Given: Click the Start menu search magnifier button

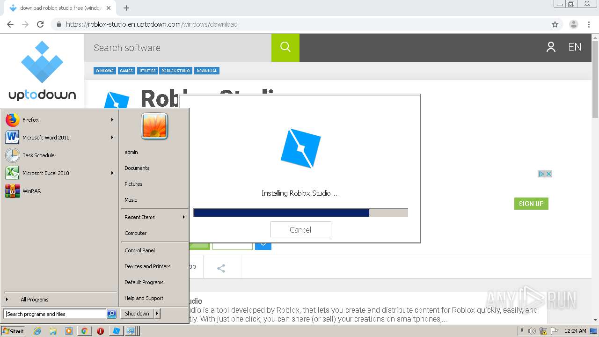Looking at the screenshot, I should click(x=111, y=314).
